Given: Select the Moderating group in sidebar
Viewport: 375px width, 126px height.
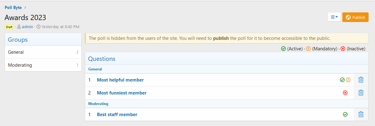Looking at the screenshot, I should pyautogui.click(x=20, y=65).
